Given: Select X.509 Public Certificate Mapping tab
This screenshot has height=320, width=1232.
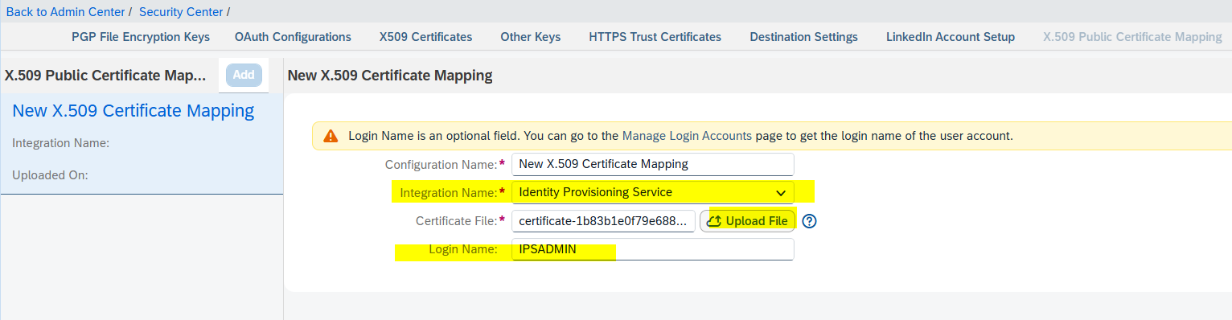Looking at the screenshot, I should 1132,37.
